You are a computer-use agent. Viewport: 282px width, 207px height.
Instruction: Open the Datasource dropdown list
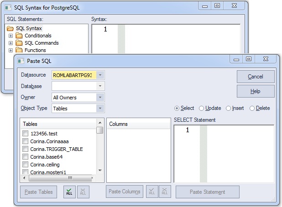100,75
